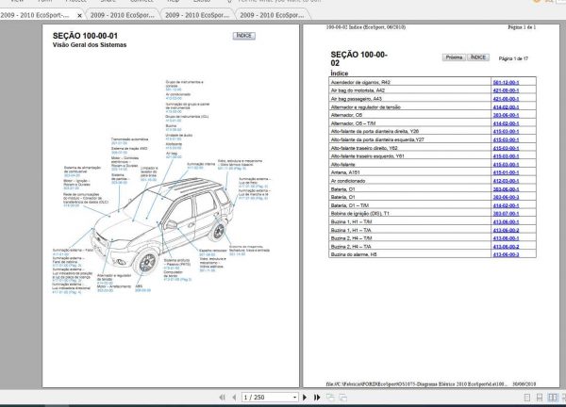Switch to the third 2009 - 2010 EcoSport tab
The height and width of the screenshot is (407, 566).
[197, 15]
